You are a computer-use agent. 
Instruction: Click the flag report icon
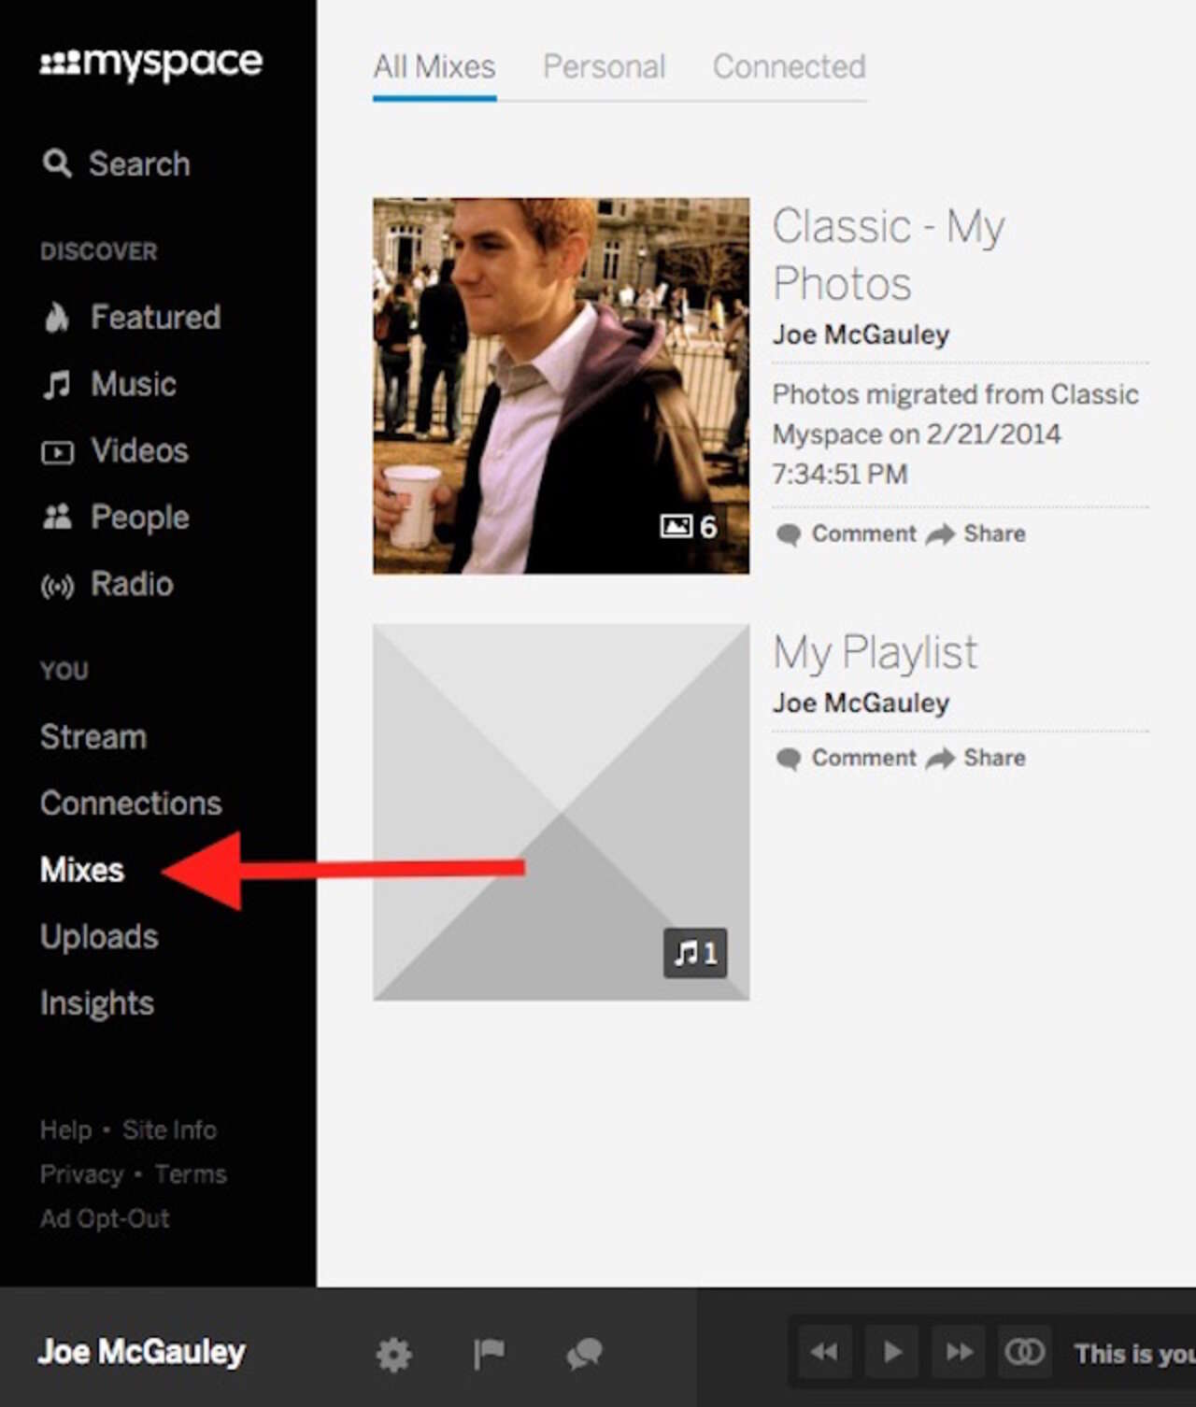489,1352
